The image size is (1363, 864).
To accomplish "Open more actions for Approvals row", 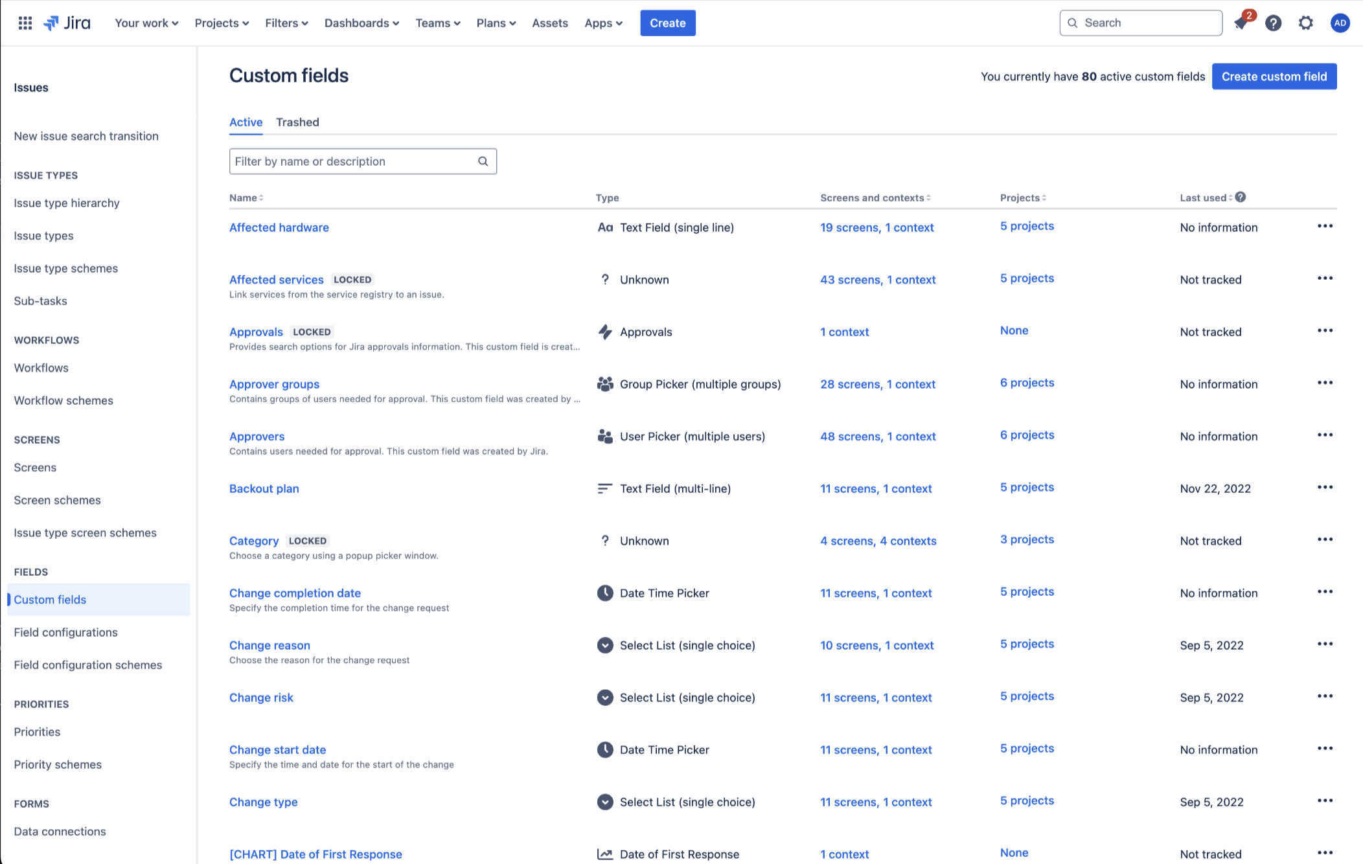I will coord(1325,330).
